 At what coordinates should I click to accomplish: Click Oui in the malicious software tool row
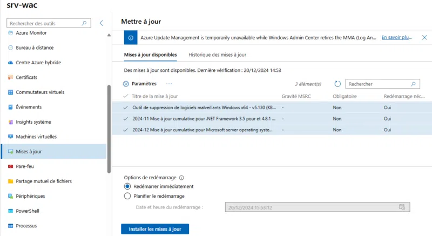click(387, 107)
